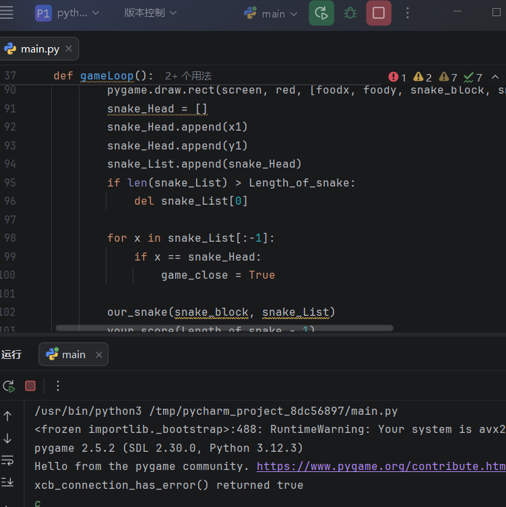Open the 版本控制 version control dropdown
The height and width of the screenshot is (507, 506).
150,13
